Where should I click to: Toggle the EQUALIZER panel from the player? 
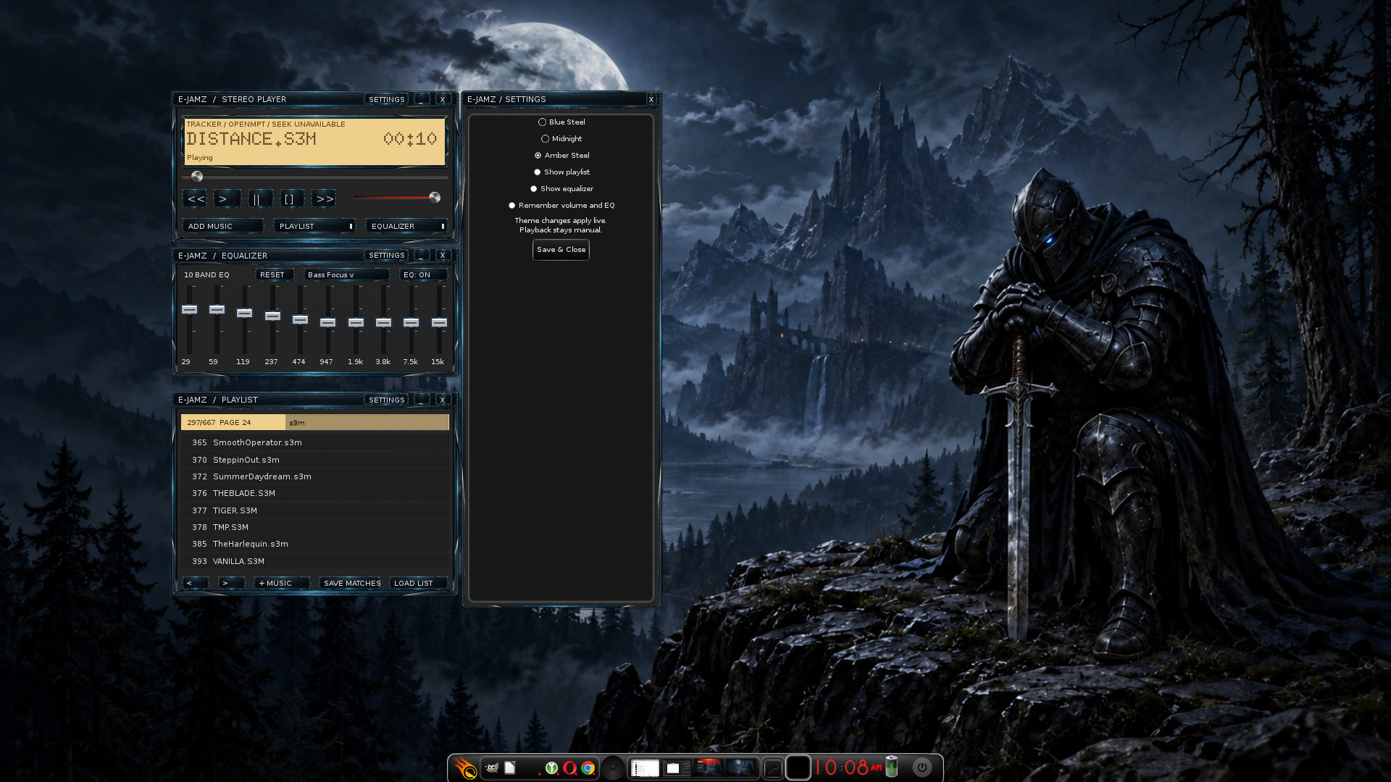pos(406,227)
